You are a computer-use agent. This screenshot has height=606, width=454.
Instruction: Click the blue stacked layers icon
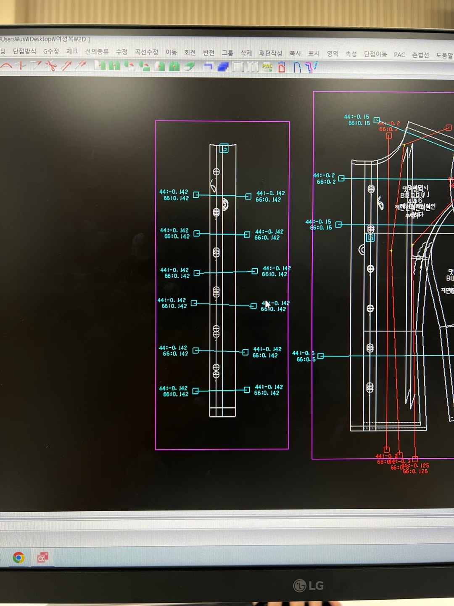click(x=223, y=66)
